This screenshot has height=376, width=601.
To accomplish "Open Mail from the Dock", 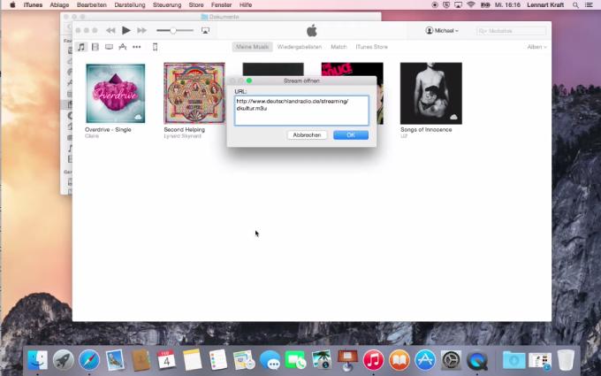I will (x=115, y=360).
